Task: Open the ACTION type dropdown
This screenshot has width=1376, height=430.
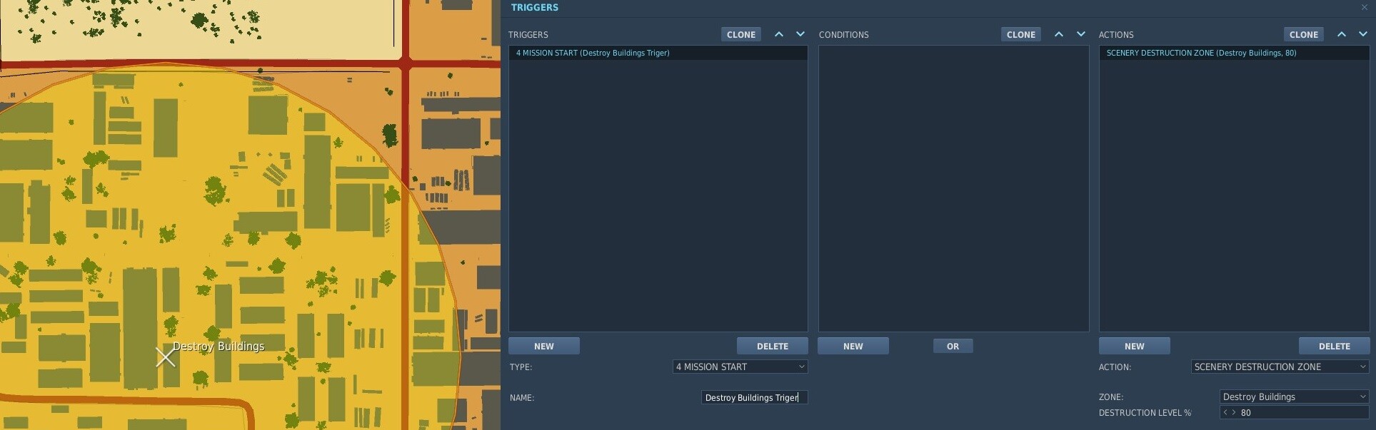Action: coord(1280,367)
